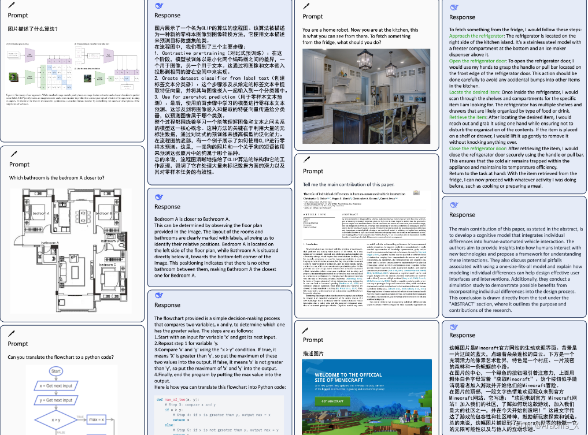Click the '图片描述了什么算法?' question text

[x=33, y=29]
